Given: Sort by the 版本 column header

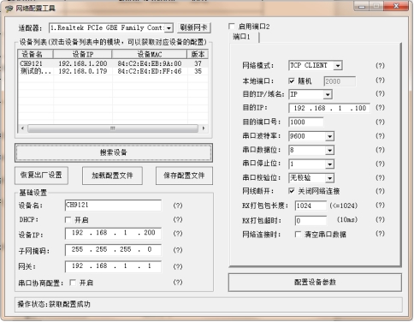Looking at the screenshot, I should point(198,54).
